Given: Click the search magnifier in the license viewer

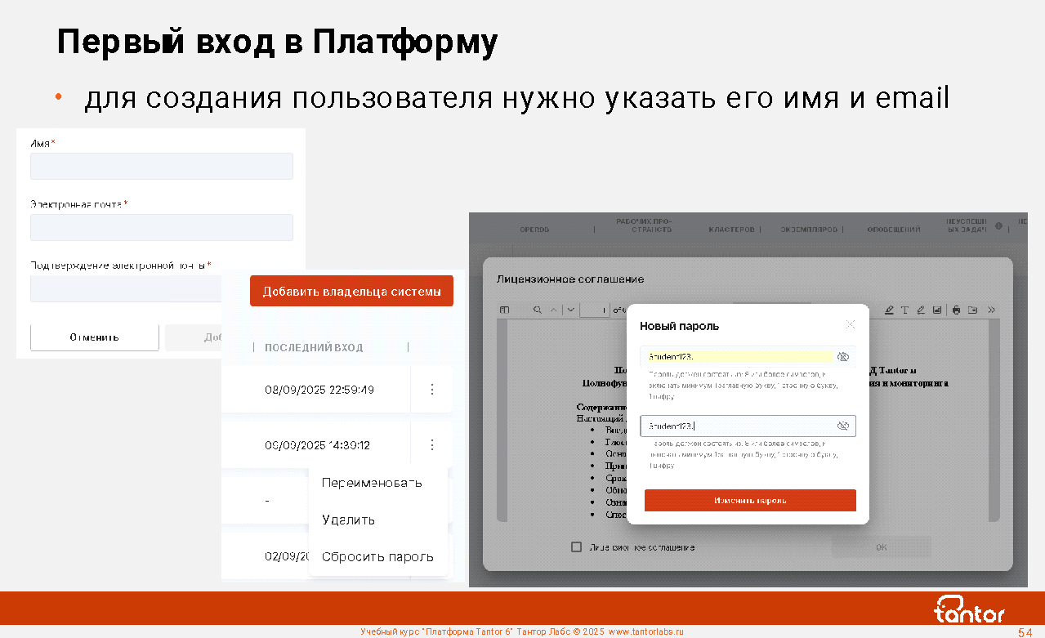Looking at the screenshot, I should coord(537,310).
